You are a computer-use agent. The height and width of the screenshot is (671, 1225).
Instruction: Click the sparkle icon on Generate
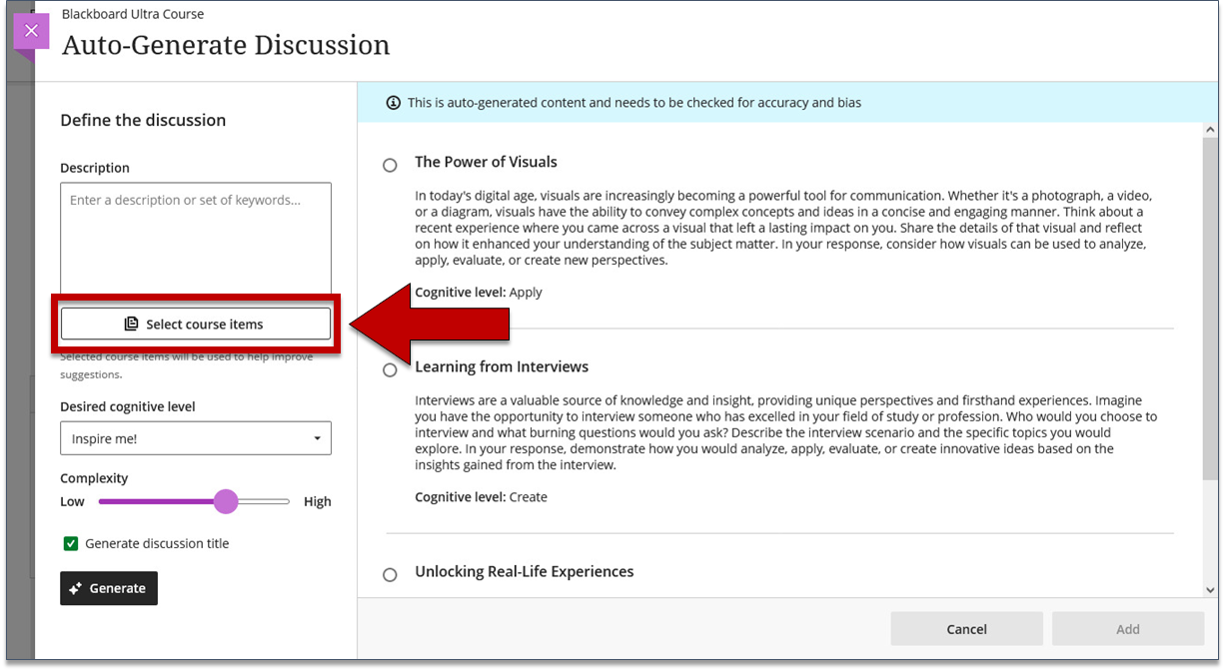[76, 589]
